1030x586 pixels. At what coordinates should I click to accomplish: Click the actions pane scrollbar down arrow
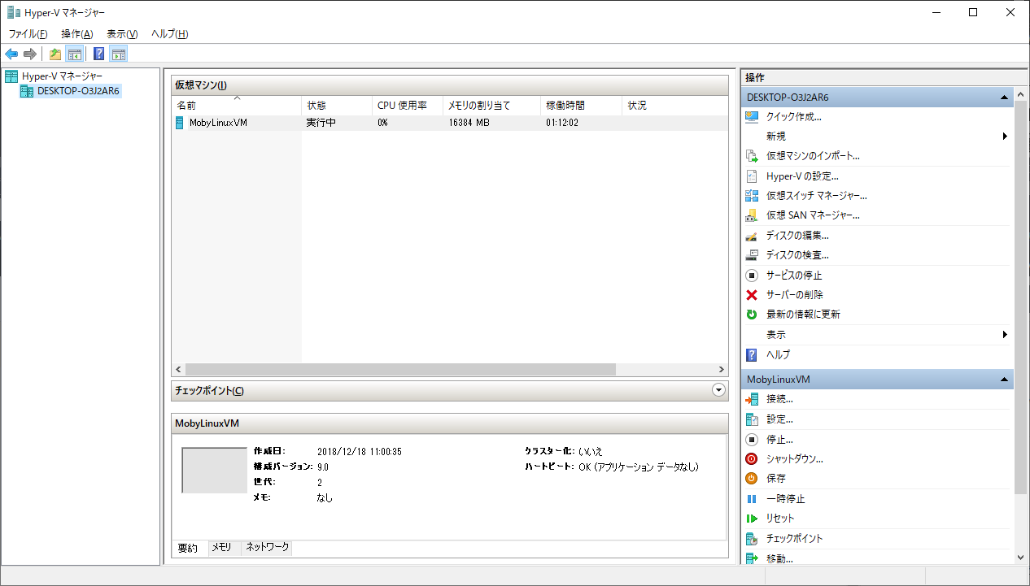pyautogui.click(x=1021, y=558)
